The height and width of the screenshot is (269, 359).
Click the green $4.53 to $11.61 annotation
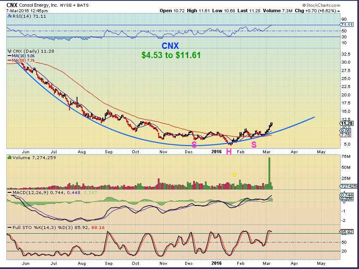tap(171, 55)
